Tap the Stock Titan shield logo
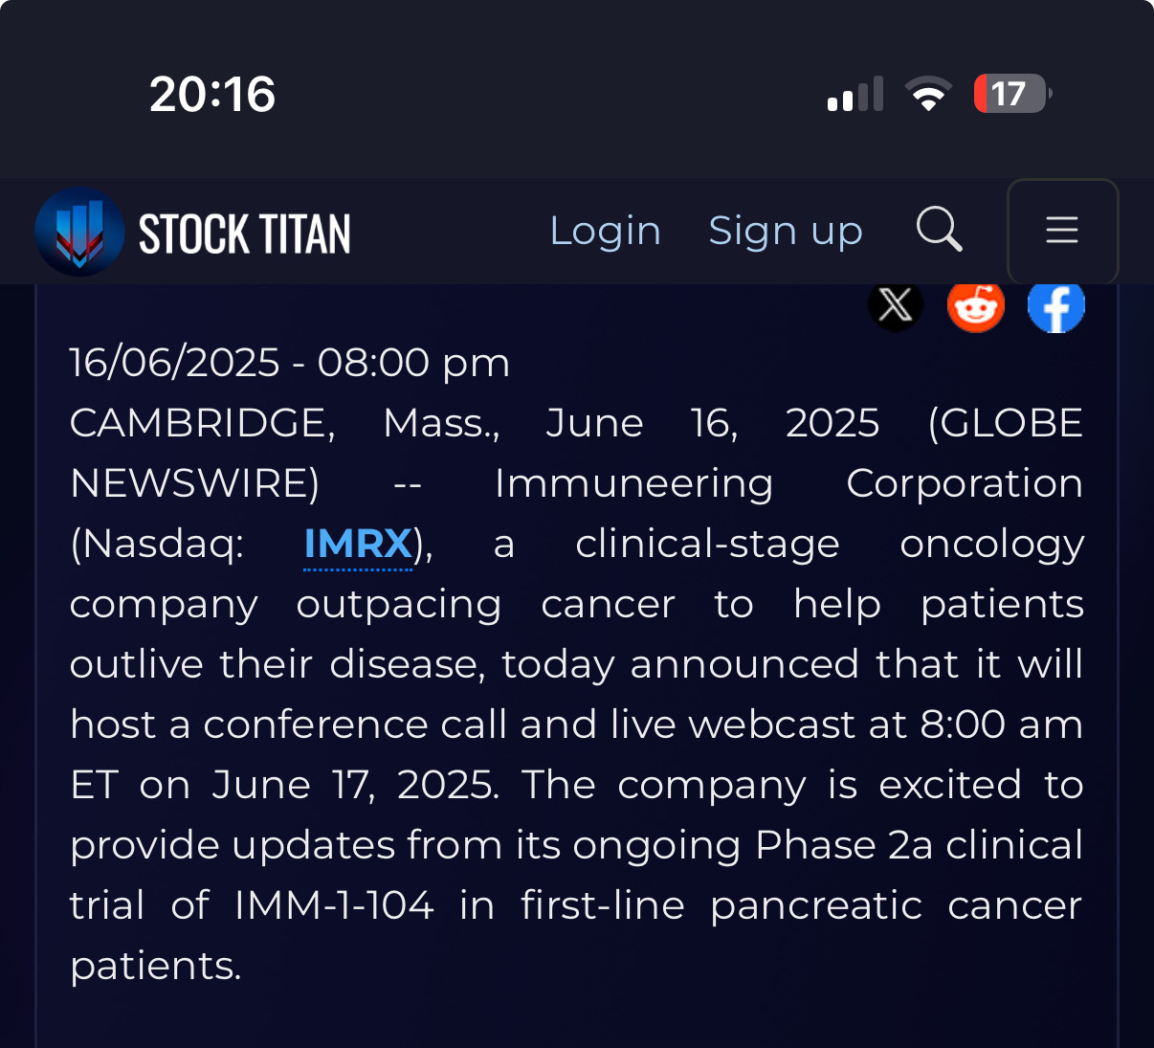The image size is (1154, 1048). click(79, 232)
